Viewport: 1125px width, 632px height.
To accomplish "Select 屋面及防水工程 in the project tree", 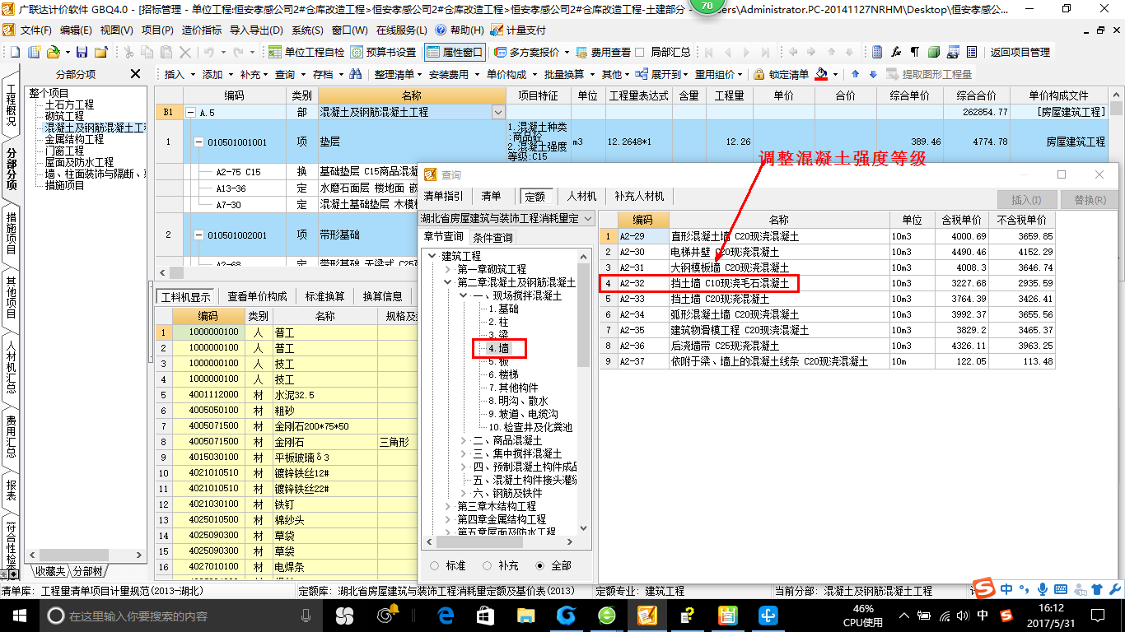I will (x=79, y=162).
